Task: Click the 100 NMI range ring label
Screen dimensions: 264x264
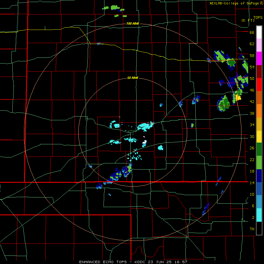Action: (x=133, y=23)
